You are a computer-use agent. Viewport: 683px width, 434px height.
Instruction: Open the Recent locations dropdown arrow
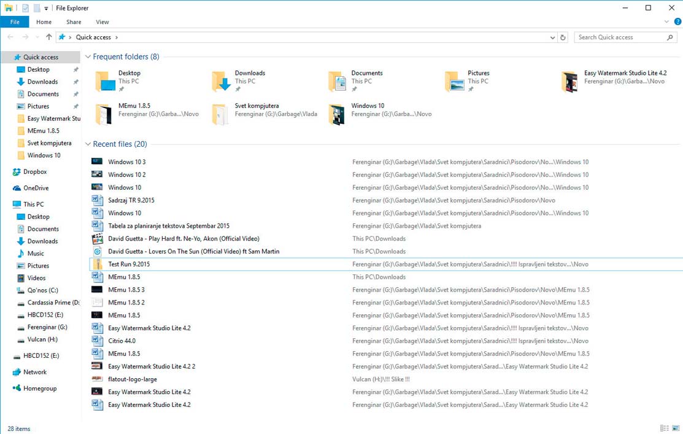click(x=37, y=37)
